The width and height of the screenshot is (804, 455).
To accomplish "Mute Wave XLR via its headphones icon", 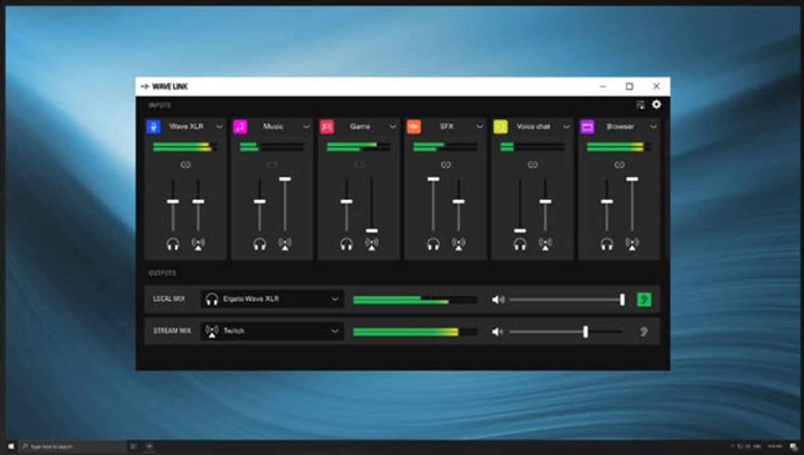I will [x=173, y=244].
